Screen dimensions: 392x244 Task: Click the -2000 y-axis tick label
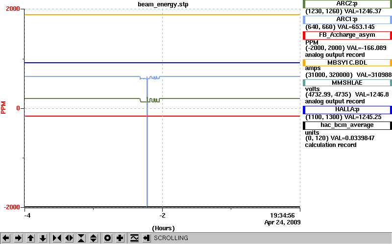(11, 207)
